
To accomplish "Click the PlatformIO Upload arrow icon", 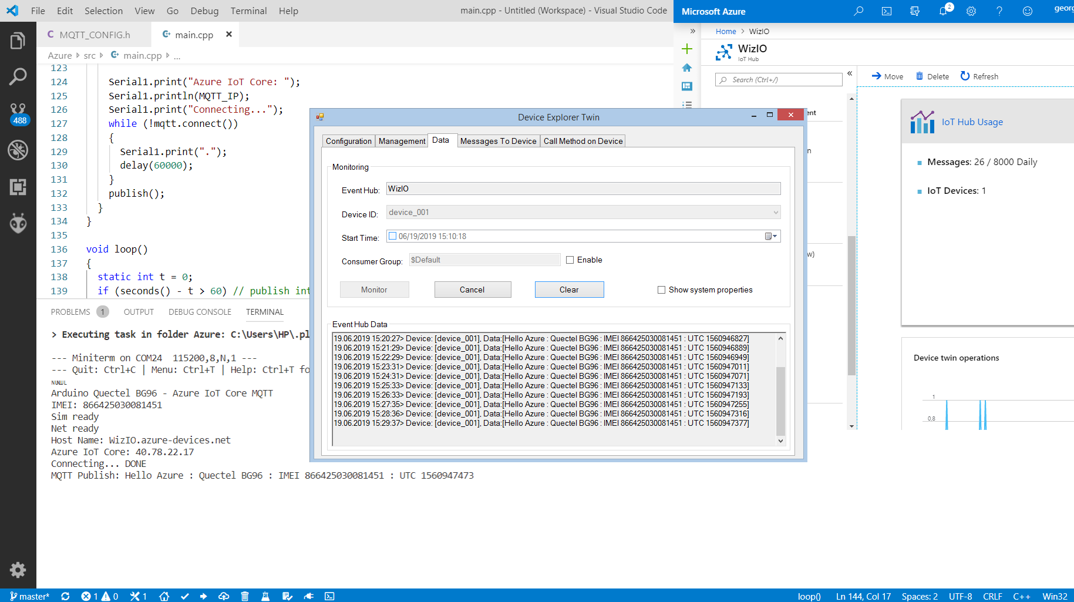I will click(203, 596).
